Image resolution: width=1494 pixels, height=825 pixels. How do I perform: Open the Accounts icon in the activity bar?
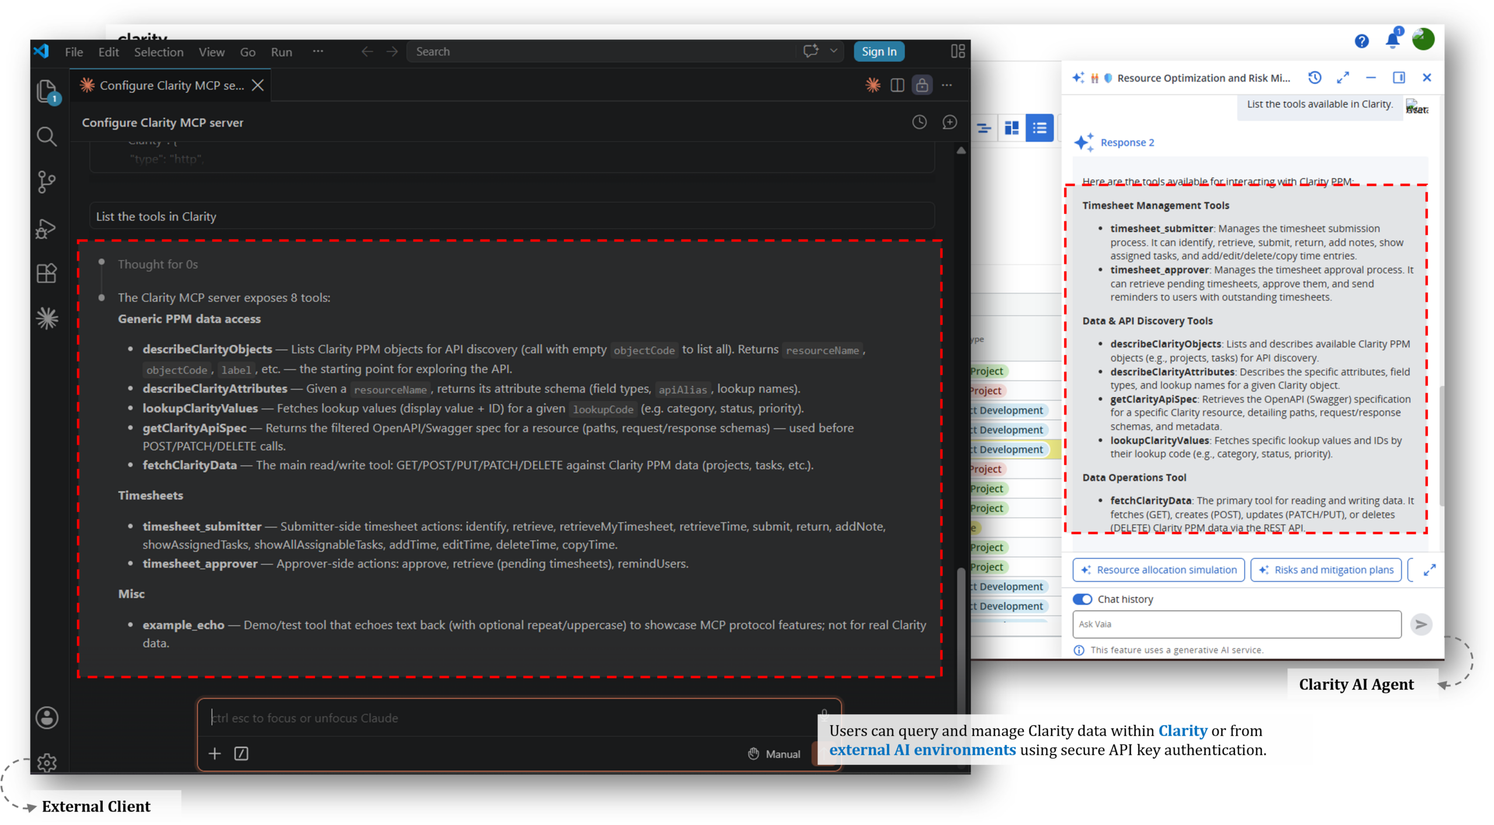(47, 718)
